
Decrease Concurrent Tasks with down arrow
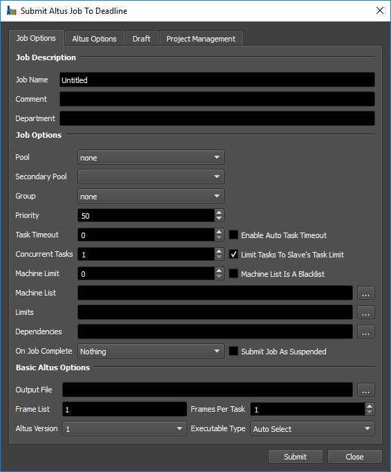pyautogui.click(x=219, y=257)
